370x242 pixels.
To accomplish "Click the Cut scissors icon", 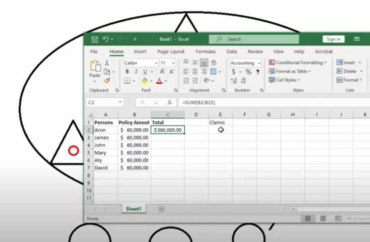I will pyautogui.click(x=107, y=63).
